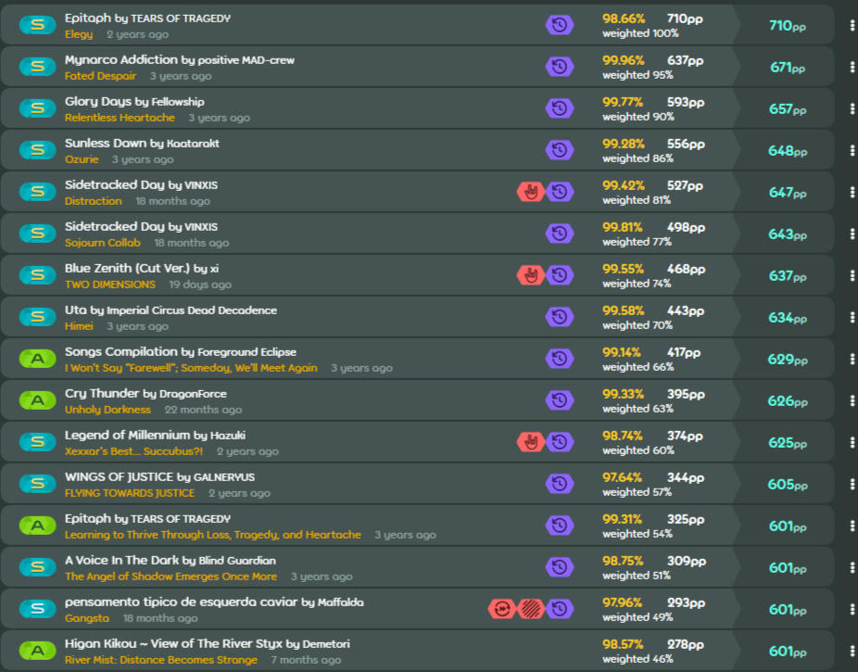Open the Sojourn Collab difficulty link
Image resolution: width=858 pixels, height=672 pixels.
102,243
